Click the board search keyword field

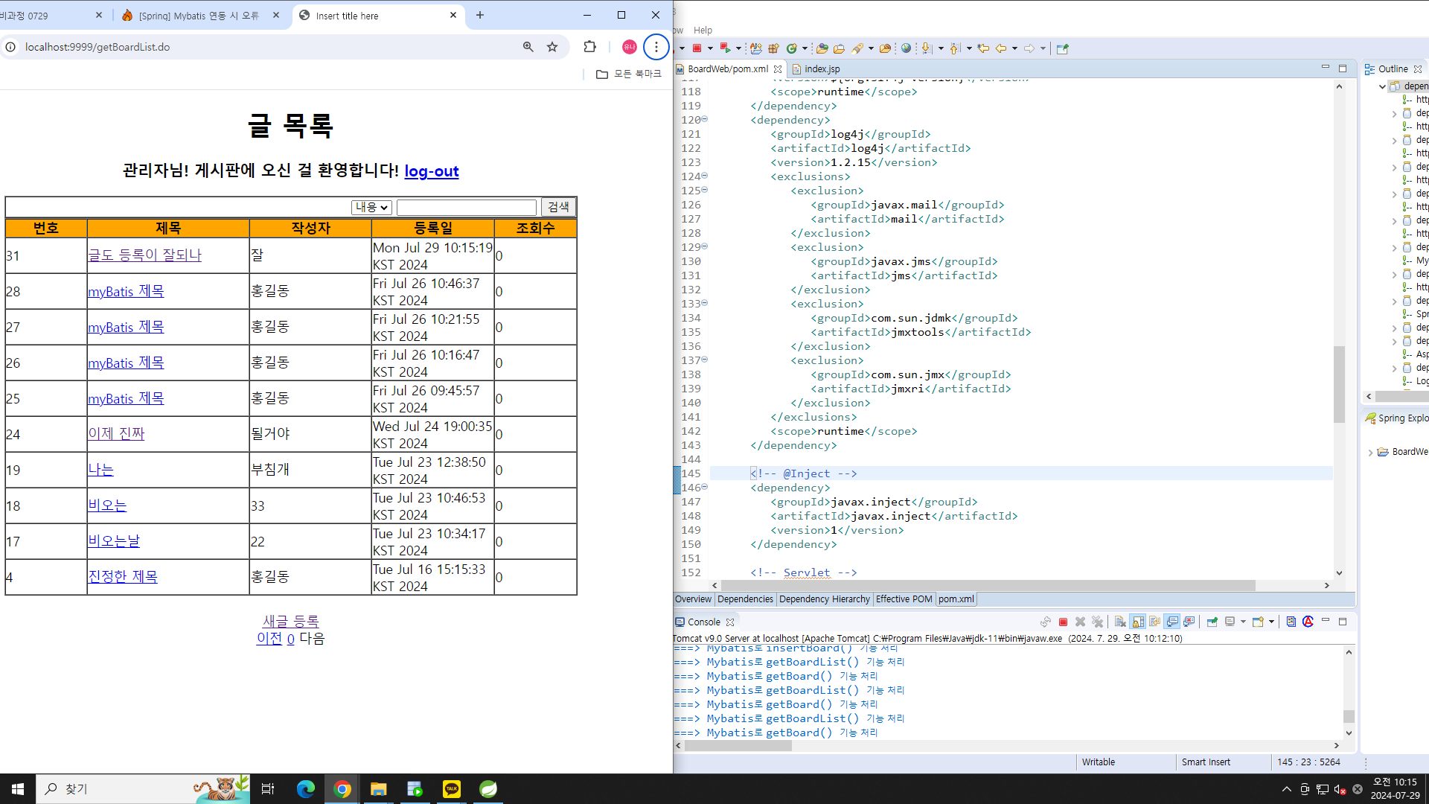point(467,207)
